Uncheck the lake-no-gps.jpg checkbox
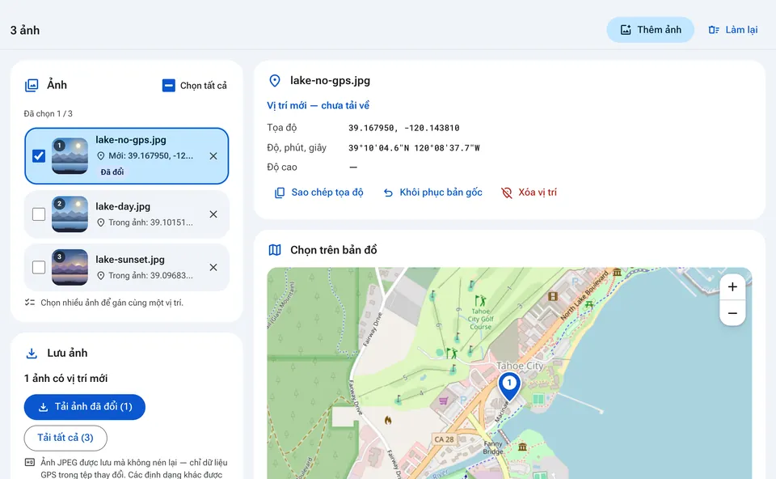Image resolution: width=776 pixels, height=479 pixels. click(39, 156)
